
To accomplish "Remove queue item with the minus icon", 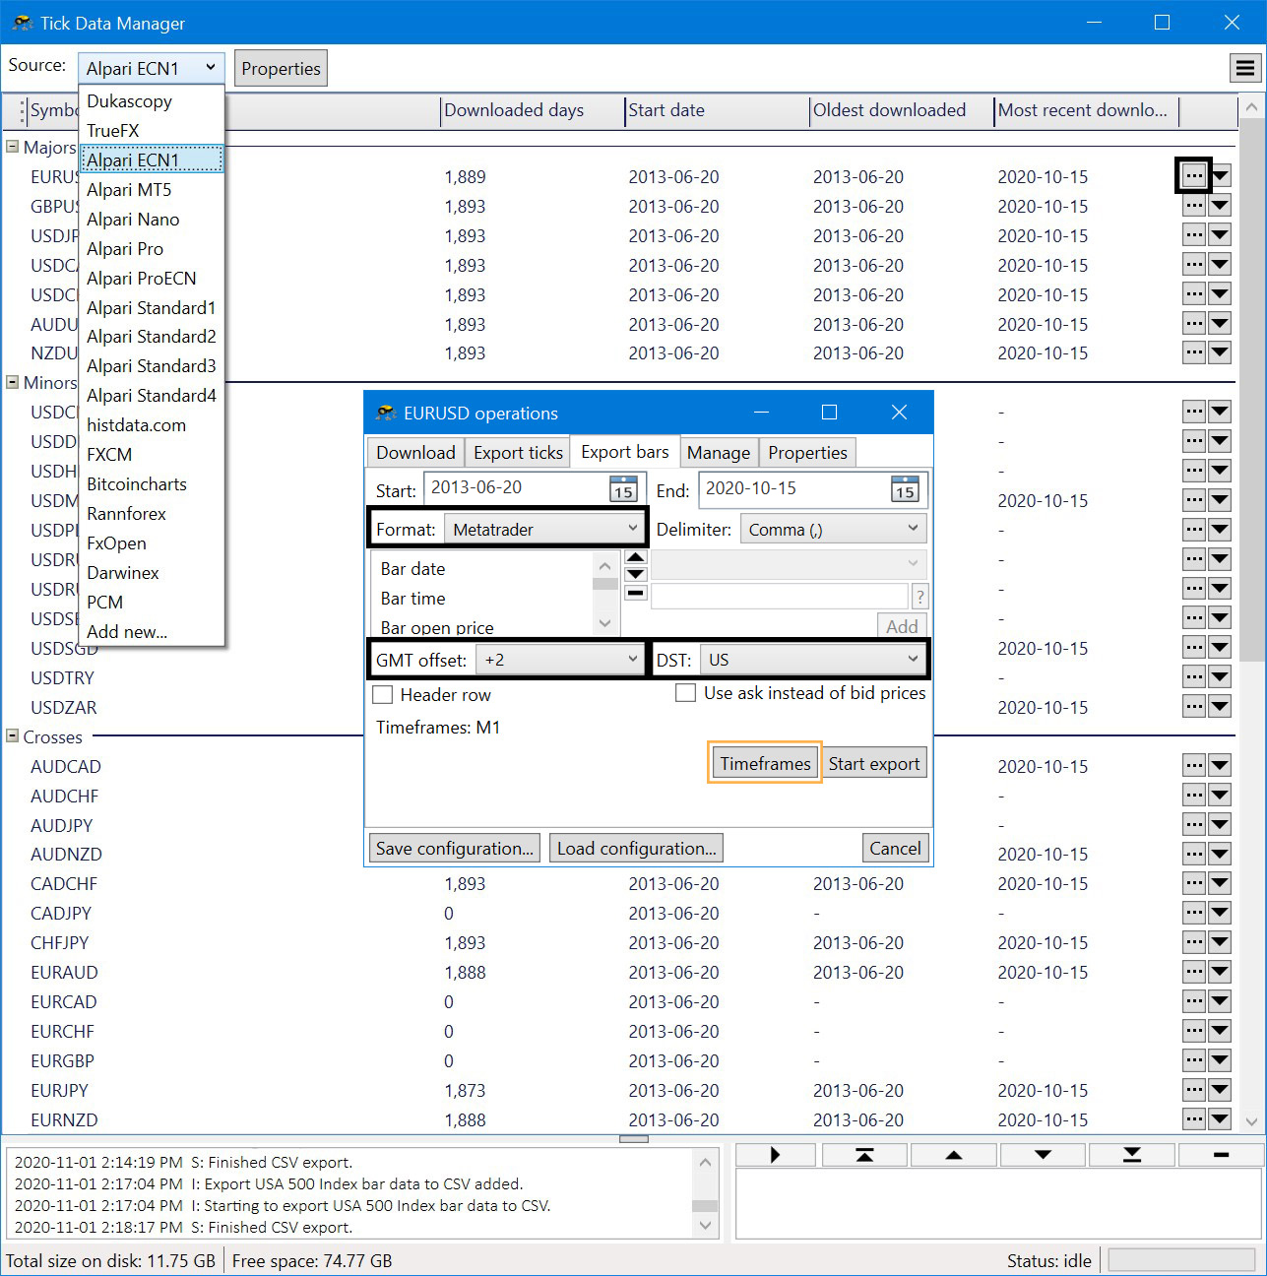I will coord(1221,1155).
